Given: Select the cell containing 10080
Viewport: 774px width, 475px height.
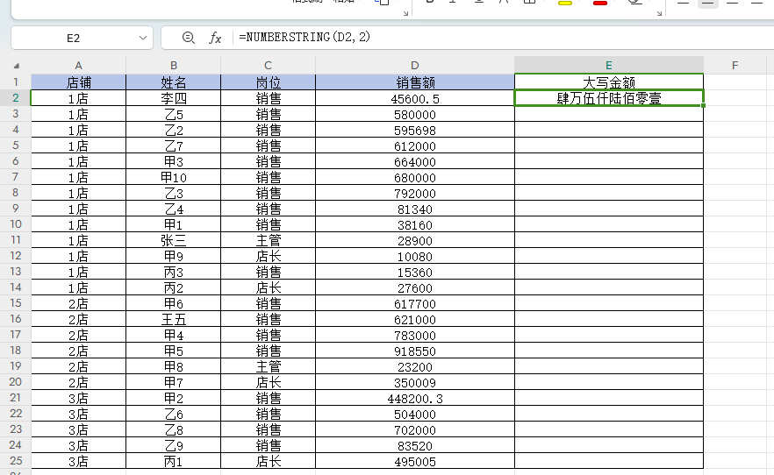Looking at the screenshot, I should (414, 256).
